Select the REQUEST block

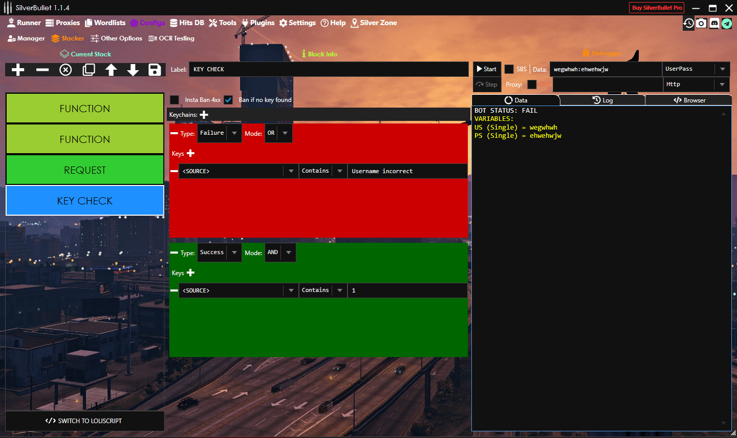pyautogui.click(x=85, y=170)
